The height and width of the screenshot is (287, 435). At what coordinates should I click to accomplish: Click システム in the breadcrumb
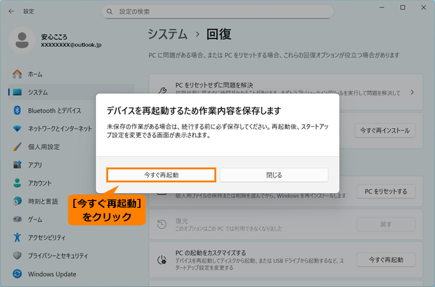tap(168, 34)
